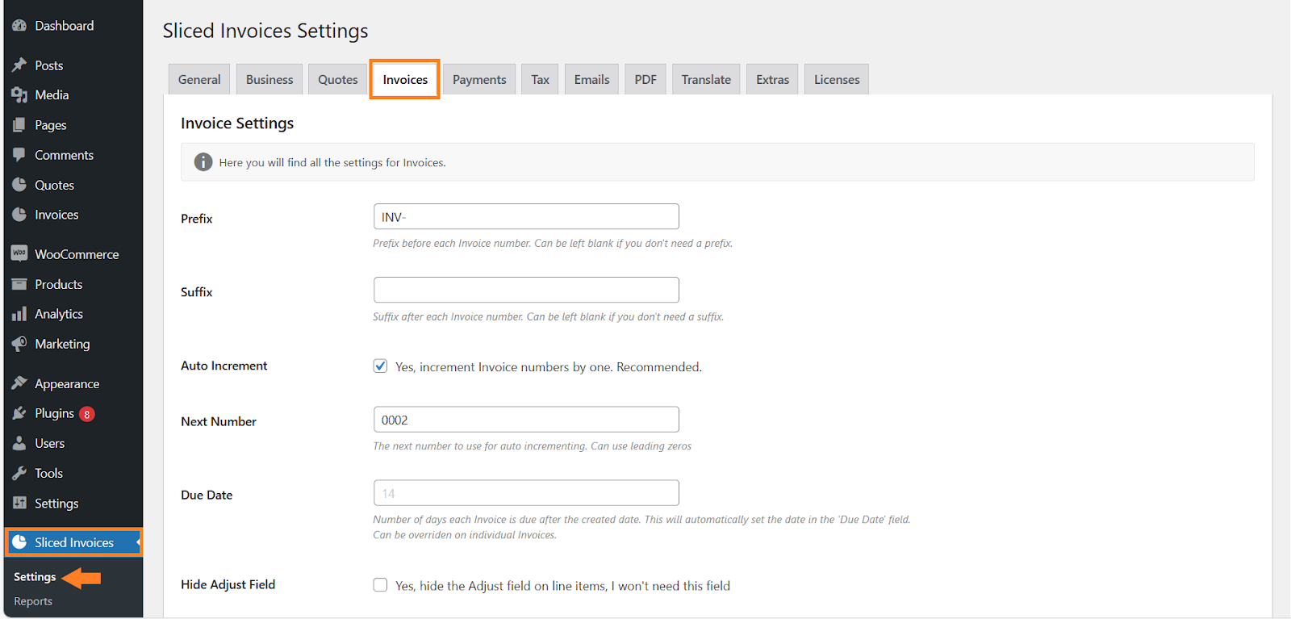Uncheck the Auto Increment checkbox

(x=380, y=366)
